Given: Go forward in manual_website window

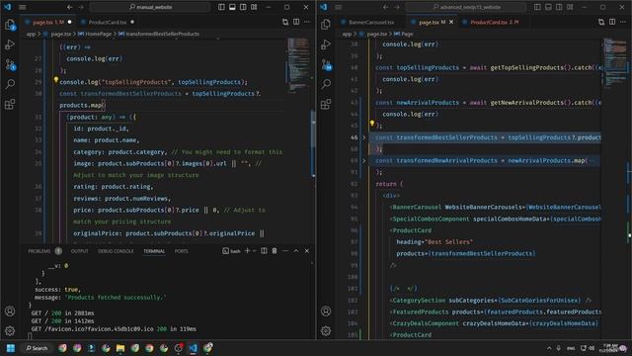Looking at the screenshot, I should point(81,7).
